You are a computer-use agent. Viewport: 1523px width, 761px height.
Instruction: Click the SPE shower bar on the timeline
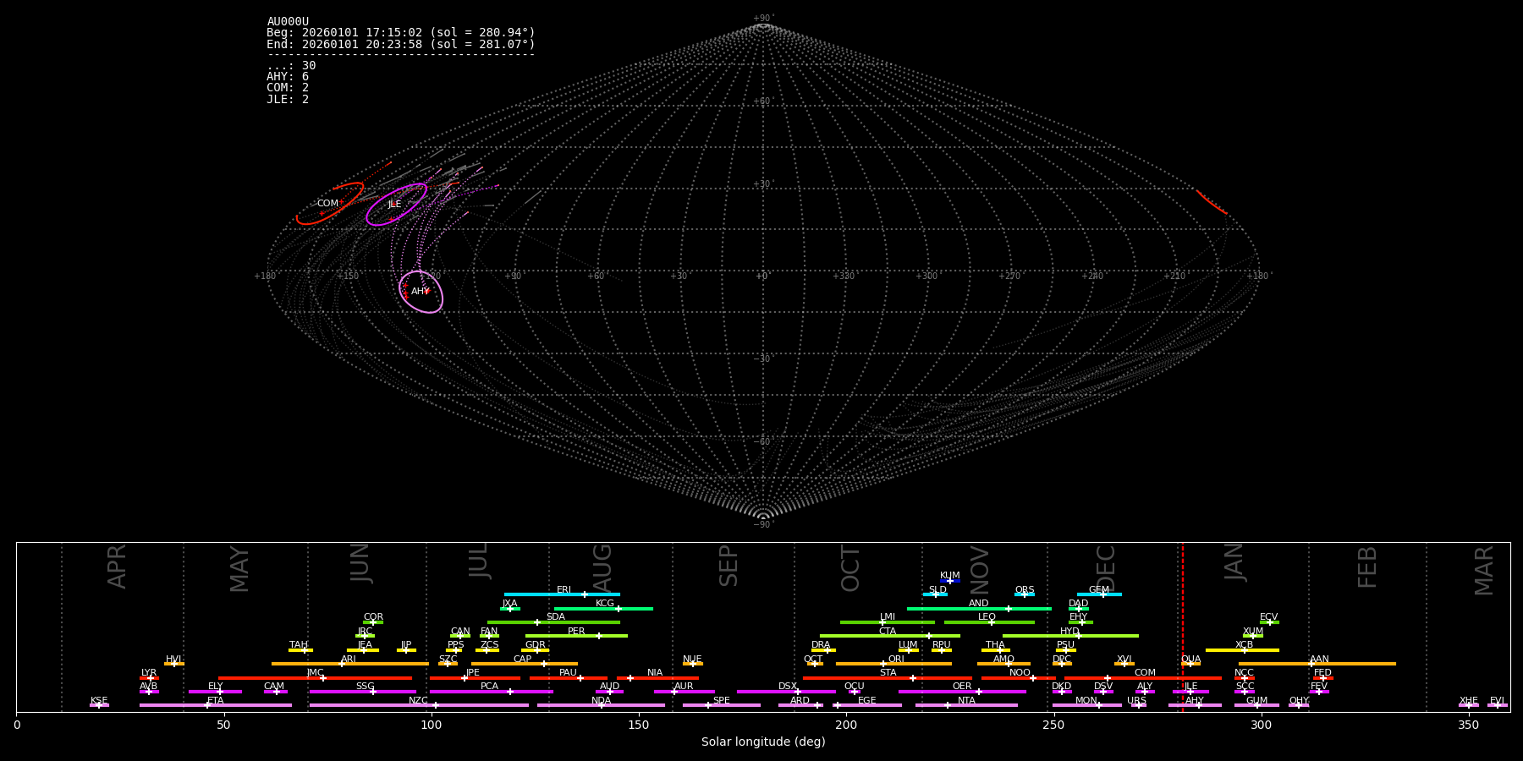pos(722,705)
